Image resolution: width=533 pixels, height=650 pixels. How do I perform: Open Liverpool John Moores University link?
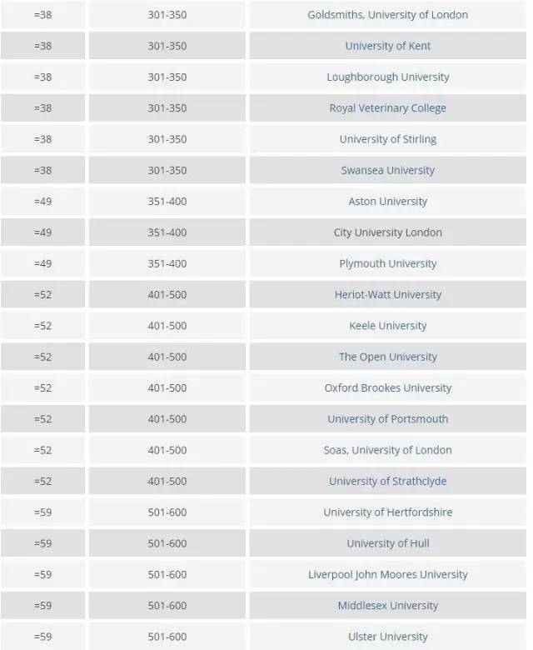(387, 574)
